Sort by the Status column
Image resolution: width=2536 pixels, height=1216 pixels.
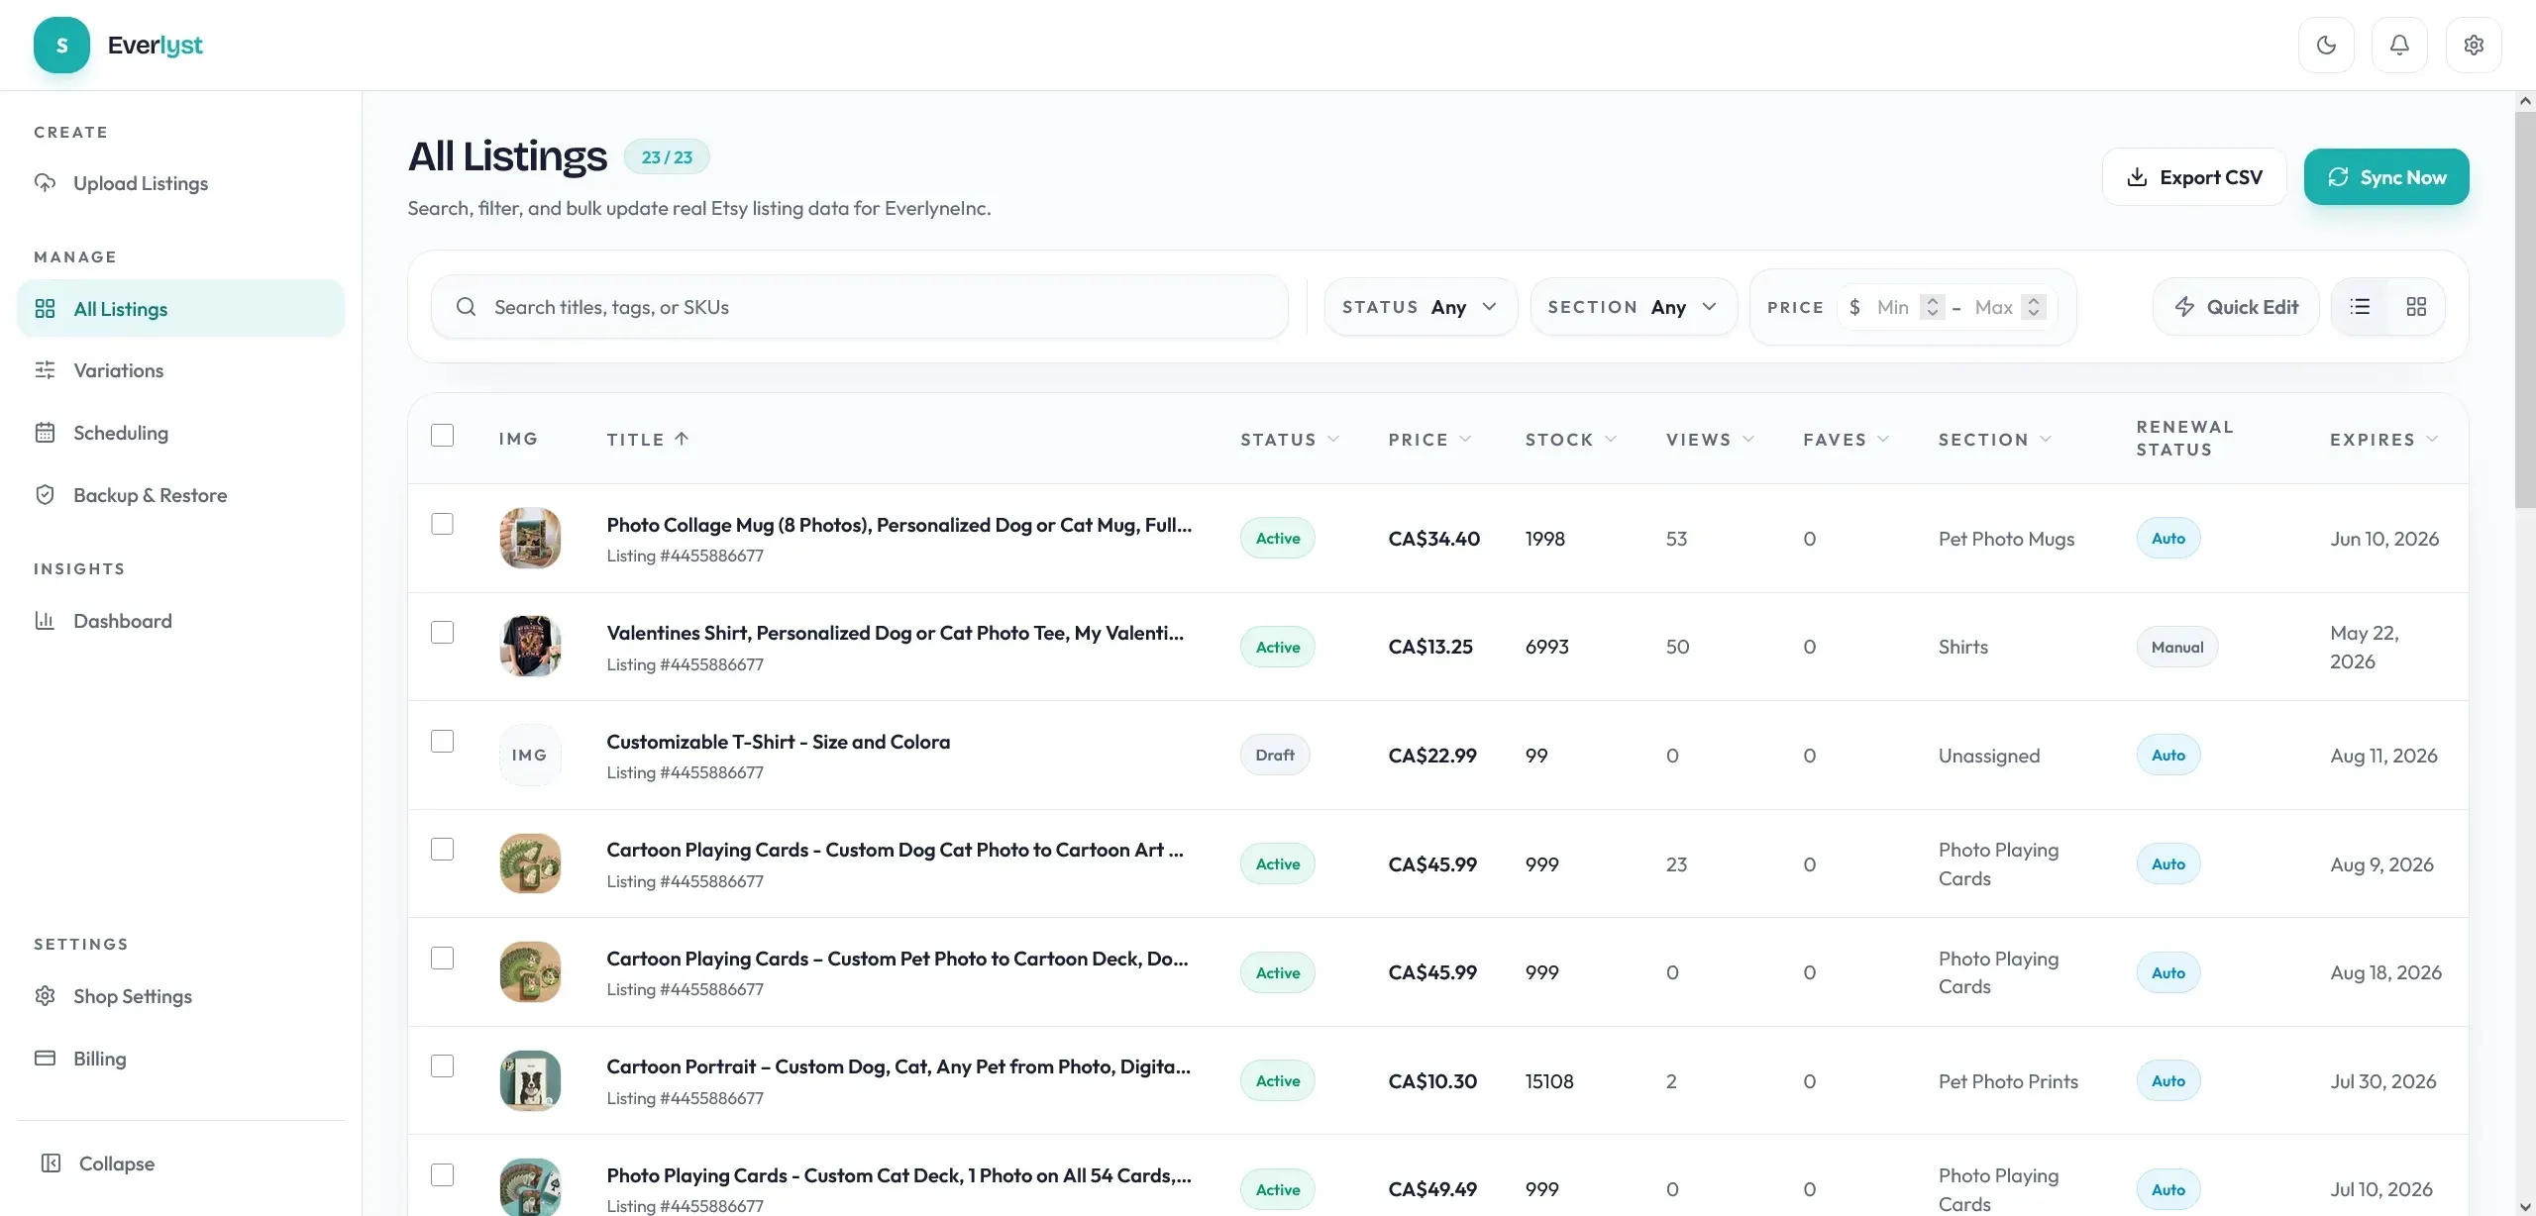pyautogui.click(x=1290, y=439)
